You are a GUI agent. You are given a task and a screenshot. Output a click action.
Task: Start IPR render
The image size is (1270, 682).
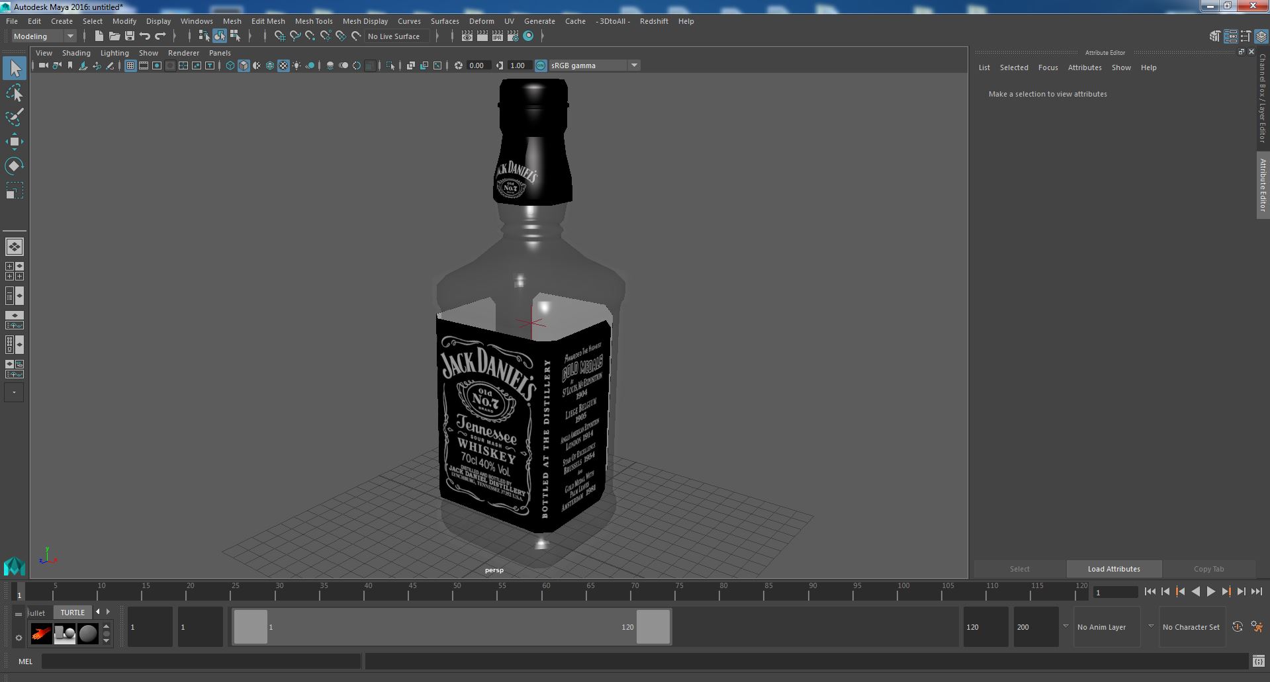497,36
